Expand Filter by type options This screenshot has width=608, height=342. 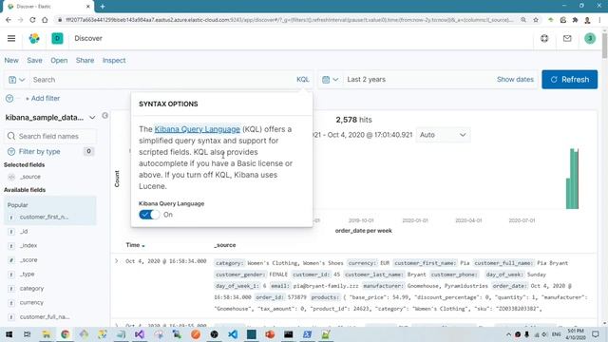tap(39, 152)
